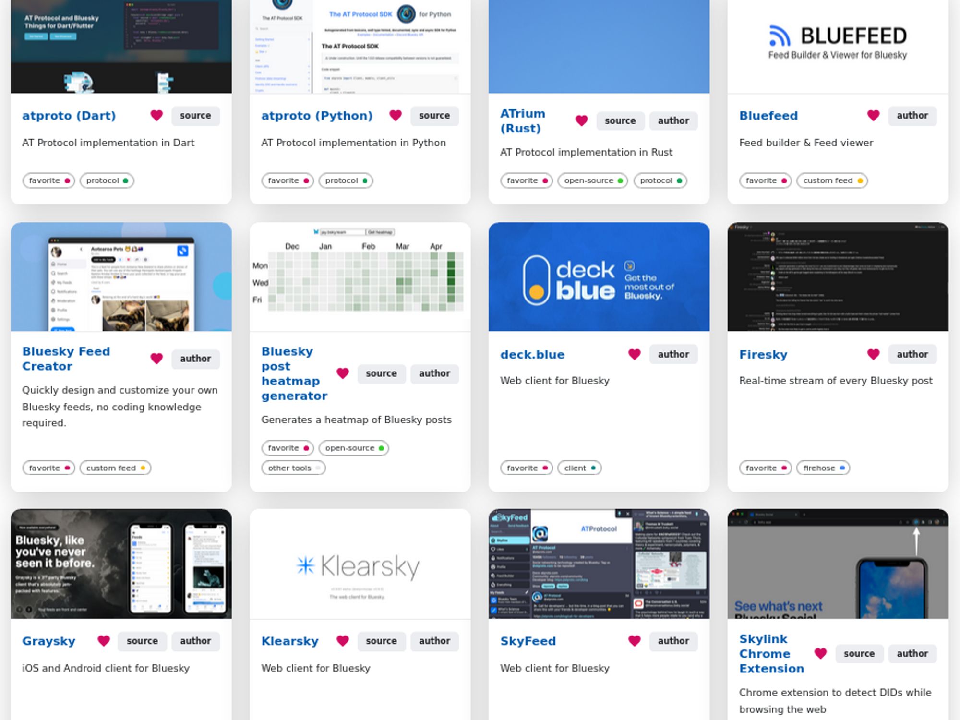Click author button on Bluesky Feed Creator card
Screen dimensions: 960x720
195,359
